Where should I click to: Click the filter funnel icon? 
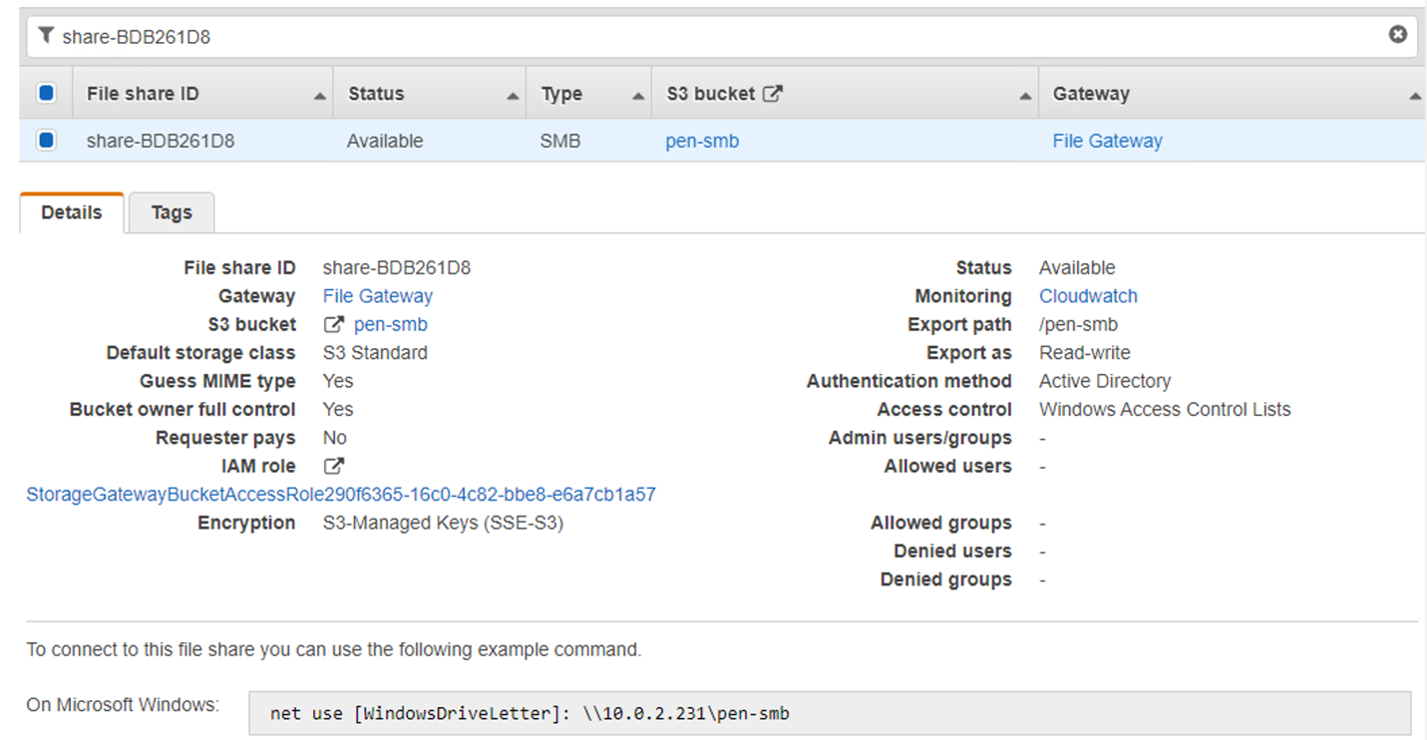pos(46,34)
